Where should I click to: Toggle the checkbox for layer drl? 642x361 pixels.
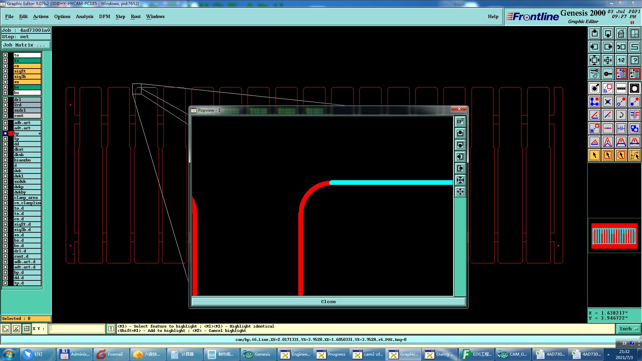[x=5, y=100]
